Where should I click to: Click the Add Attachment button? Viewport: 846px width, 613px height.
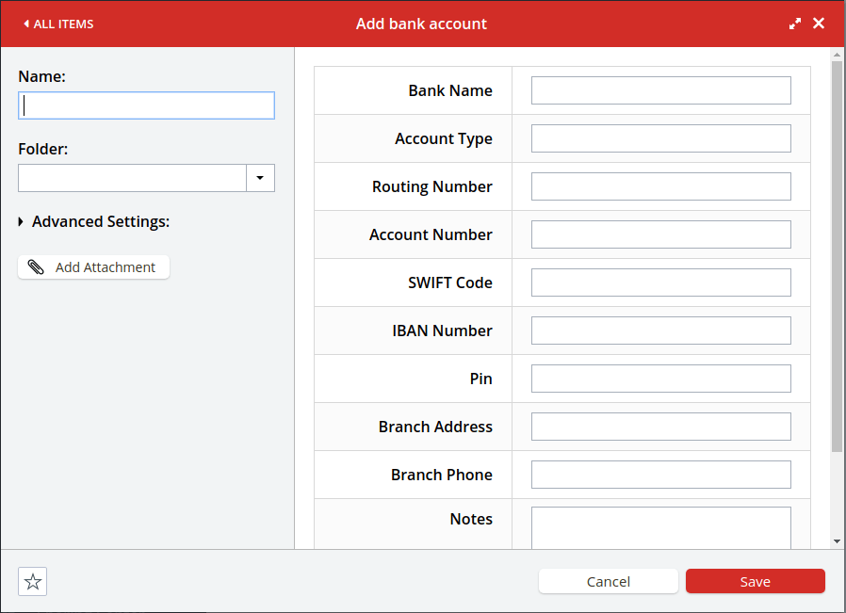pos(94,267)
